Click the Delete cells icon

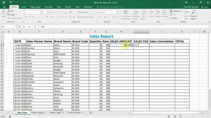tap(158, 12)
